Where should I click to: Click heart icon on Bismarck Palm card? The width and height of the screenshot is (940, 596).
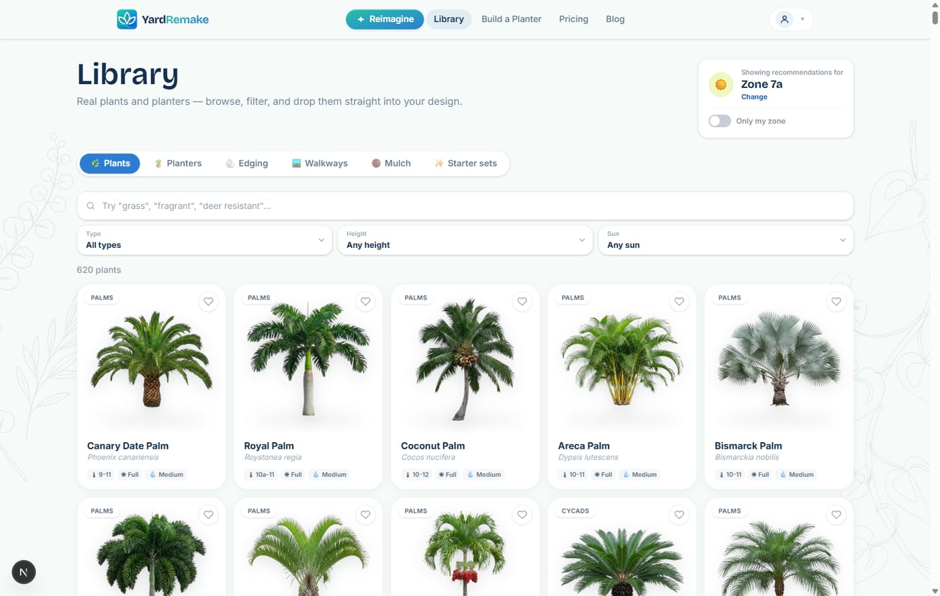click(836, 302)
